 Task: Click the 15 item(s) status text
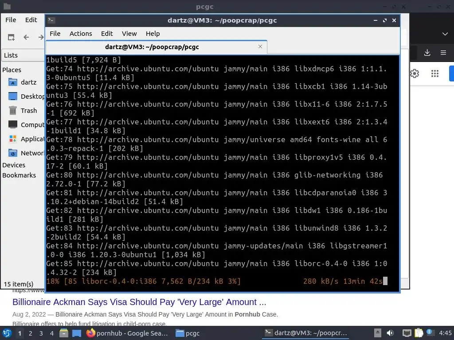tap(19, 284)
